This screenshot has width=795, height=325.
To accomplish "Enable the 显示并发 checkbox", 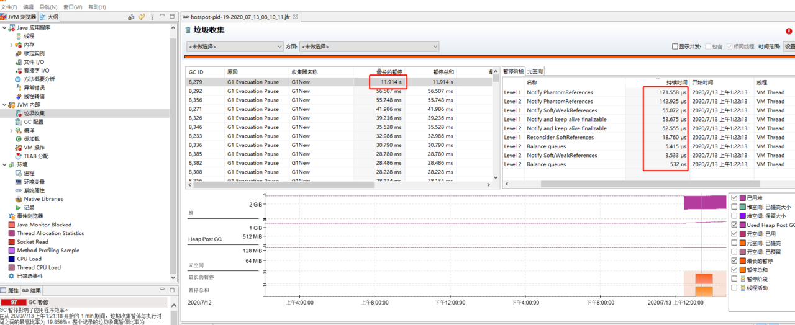I will coord(676,47).
